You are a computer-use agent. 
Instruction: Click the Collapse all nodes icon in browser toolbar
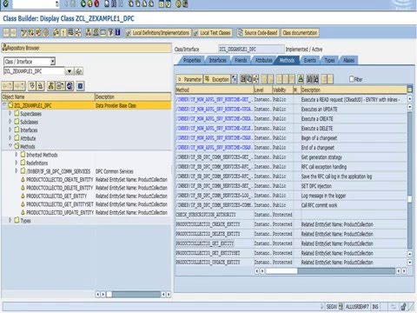[40, 86]
